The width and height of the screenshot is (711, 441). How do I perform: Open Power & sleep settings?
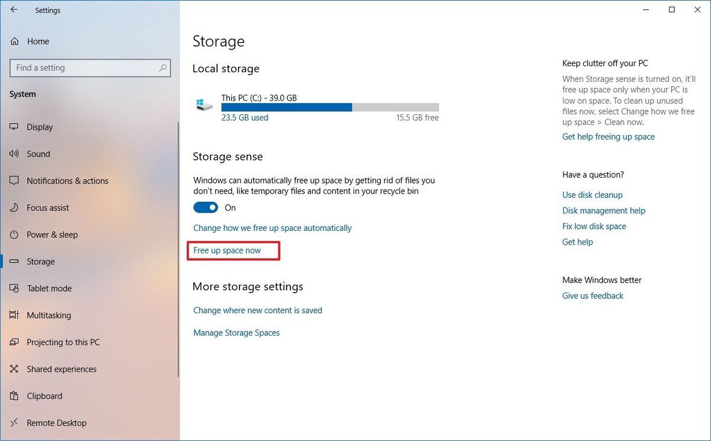click(x=50, y=234)
